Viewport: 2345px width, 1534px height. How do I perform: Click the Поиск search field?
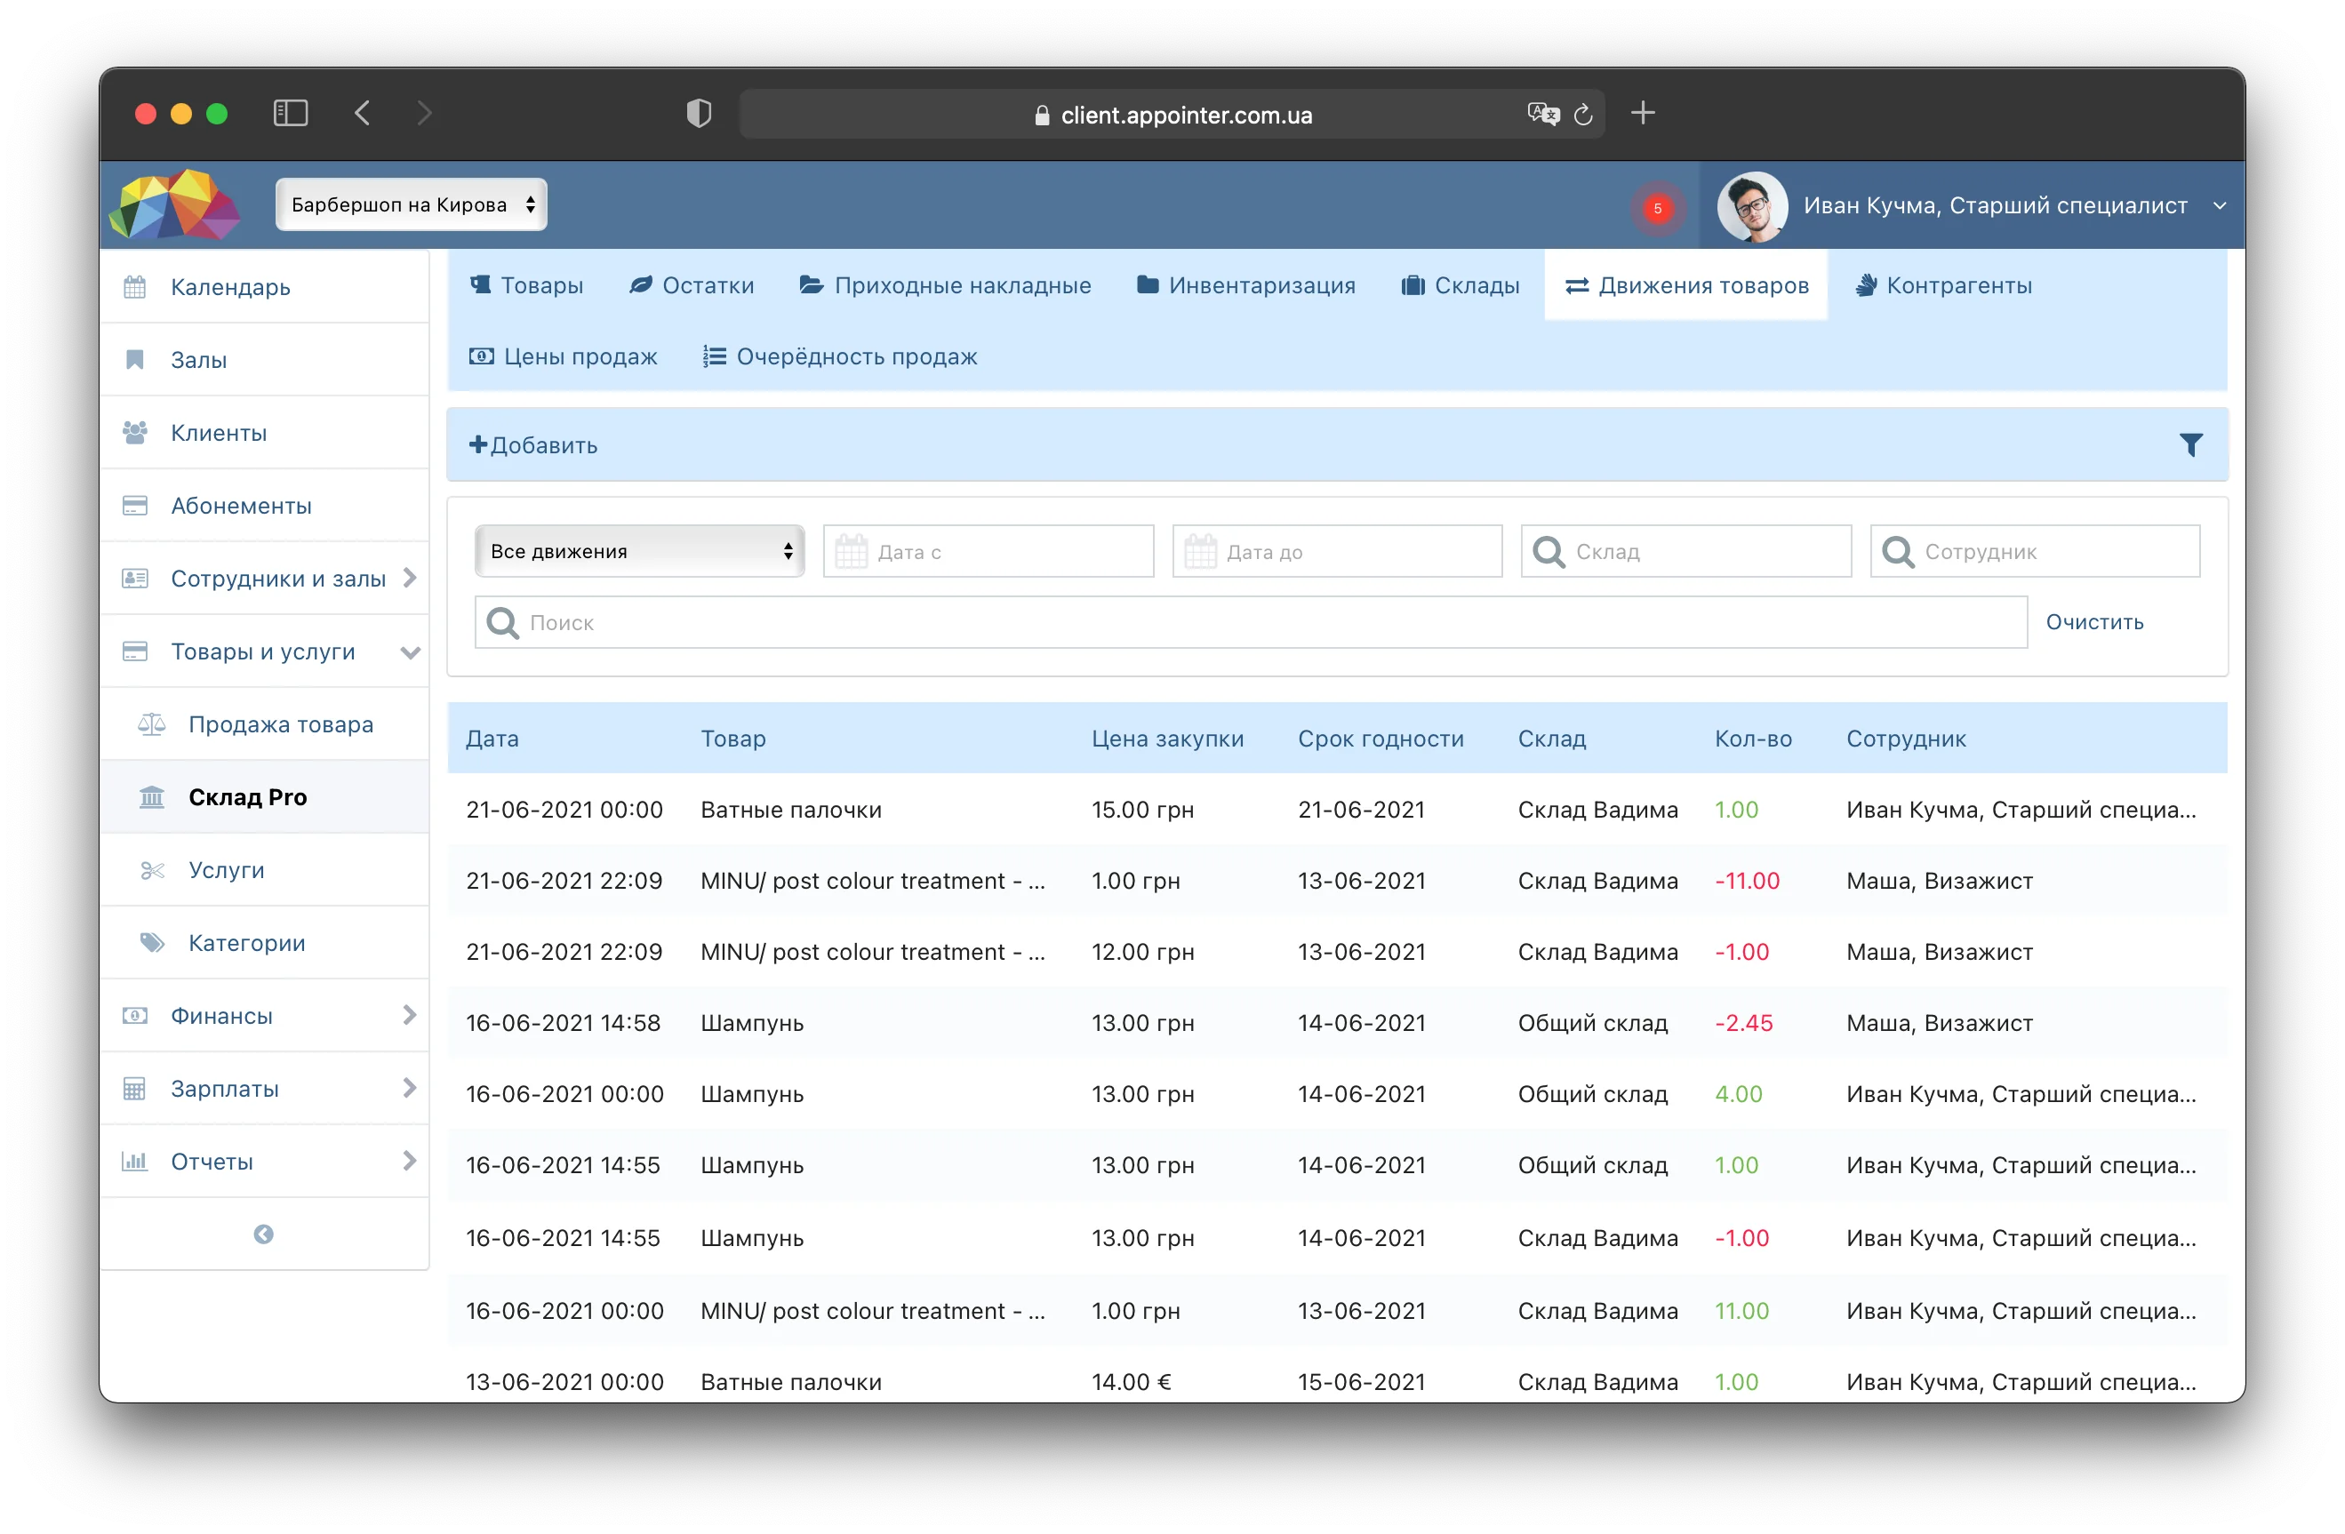pyautogui.click(x=1251, y=621)
